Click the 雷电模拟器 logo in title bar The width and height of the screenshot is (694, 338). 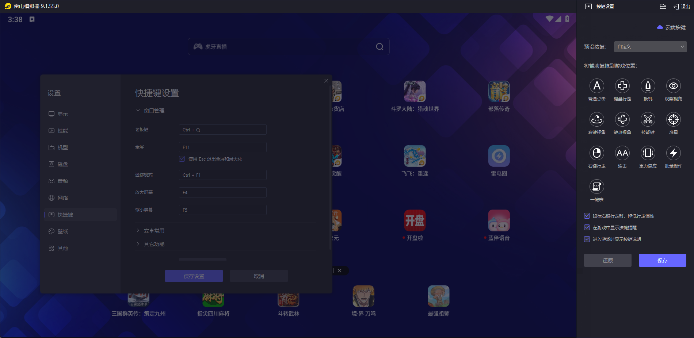[x=8, y=6]
